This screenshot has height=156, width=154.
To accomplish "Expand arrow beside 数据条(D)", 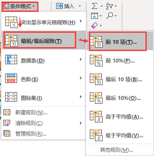I will (81, 59).
